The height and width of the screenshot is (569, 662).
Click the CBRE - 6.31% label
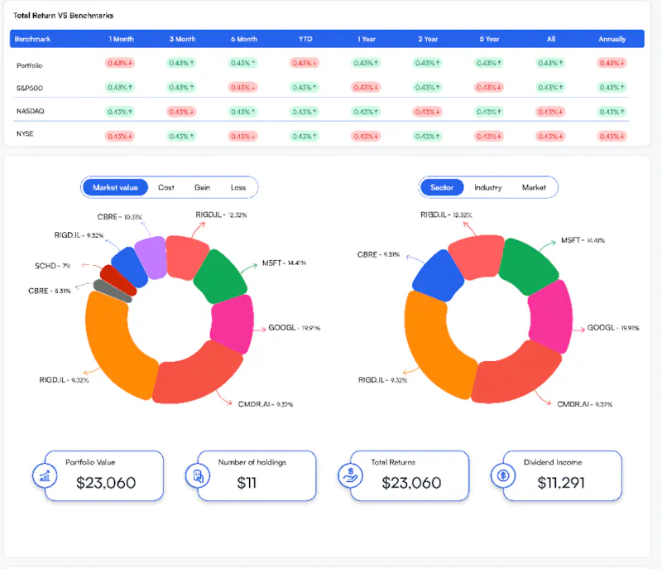50,291
